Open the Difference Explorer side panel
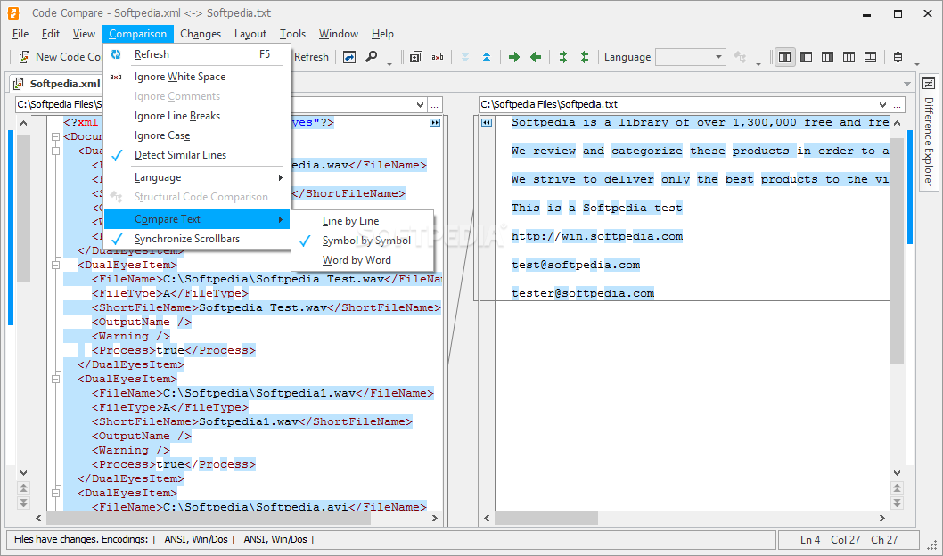The height and width of the screenshot is (556, 943). click(929, 134)
